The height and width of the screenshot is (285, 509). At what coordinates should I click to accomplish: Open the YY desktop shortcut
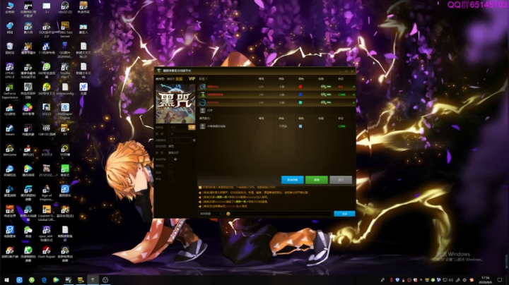coord(65,130)
